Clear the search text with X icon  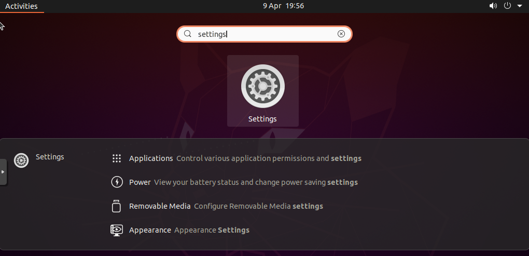(341, 34)
